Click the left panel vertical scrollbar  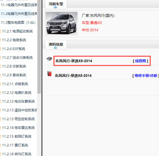[x=39, y=47]
